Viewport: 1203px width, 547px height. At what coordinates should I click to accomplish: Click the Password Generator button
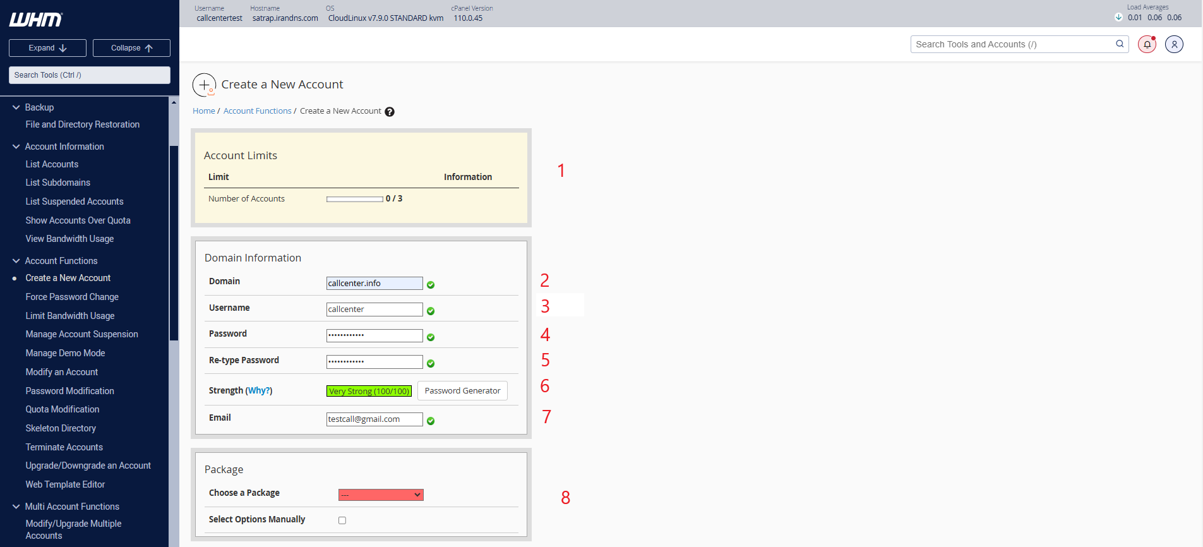[462, 391]
